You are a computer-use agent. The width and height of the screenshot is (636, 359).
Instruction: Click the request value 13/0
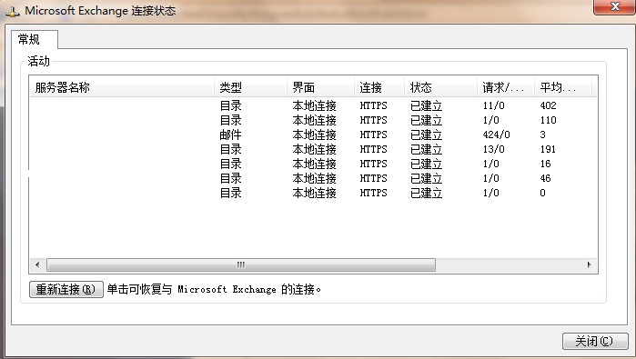(x=494, y=149)
